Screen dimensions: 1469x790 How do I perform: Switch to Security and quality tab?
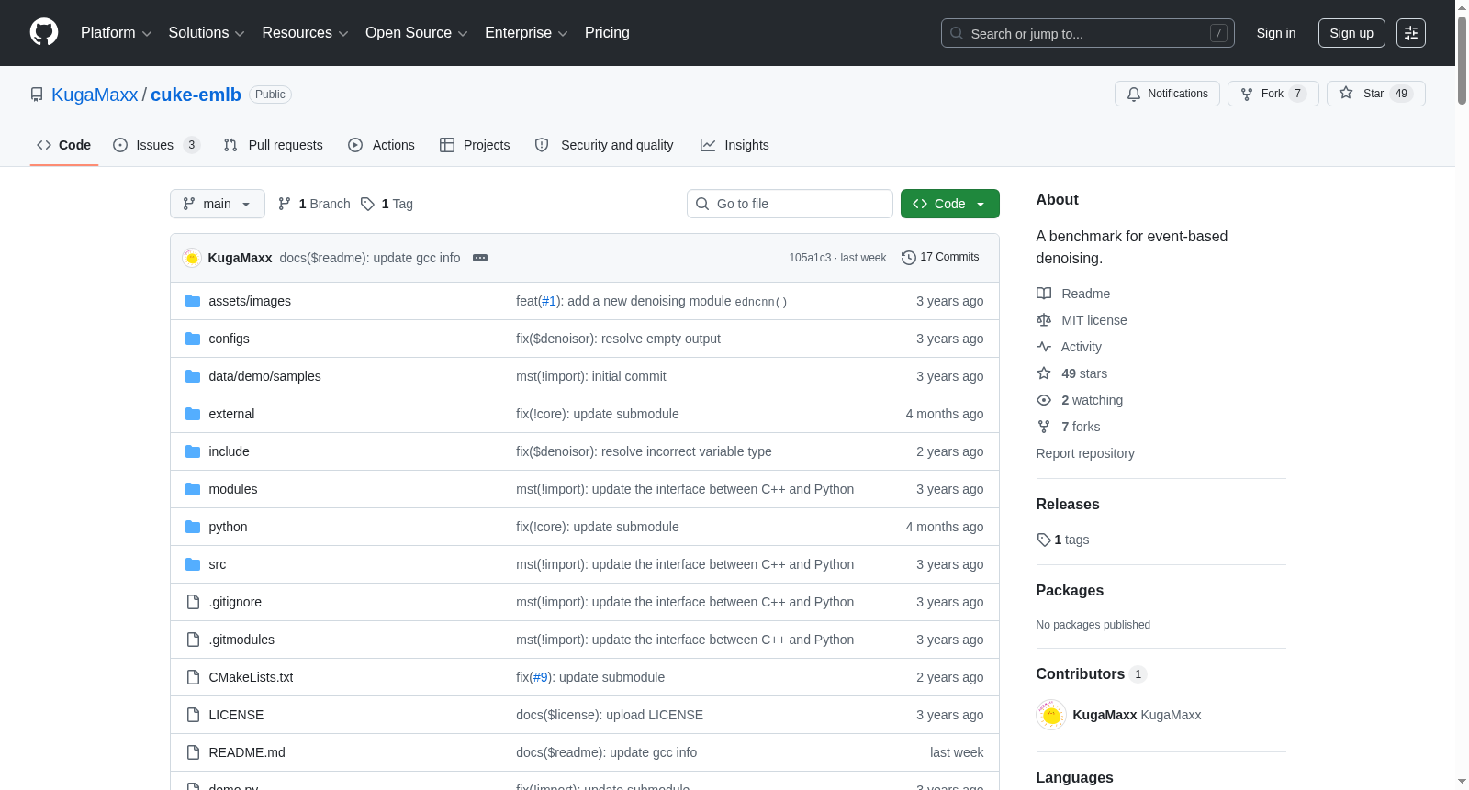(604, 145)
